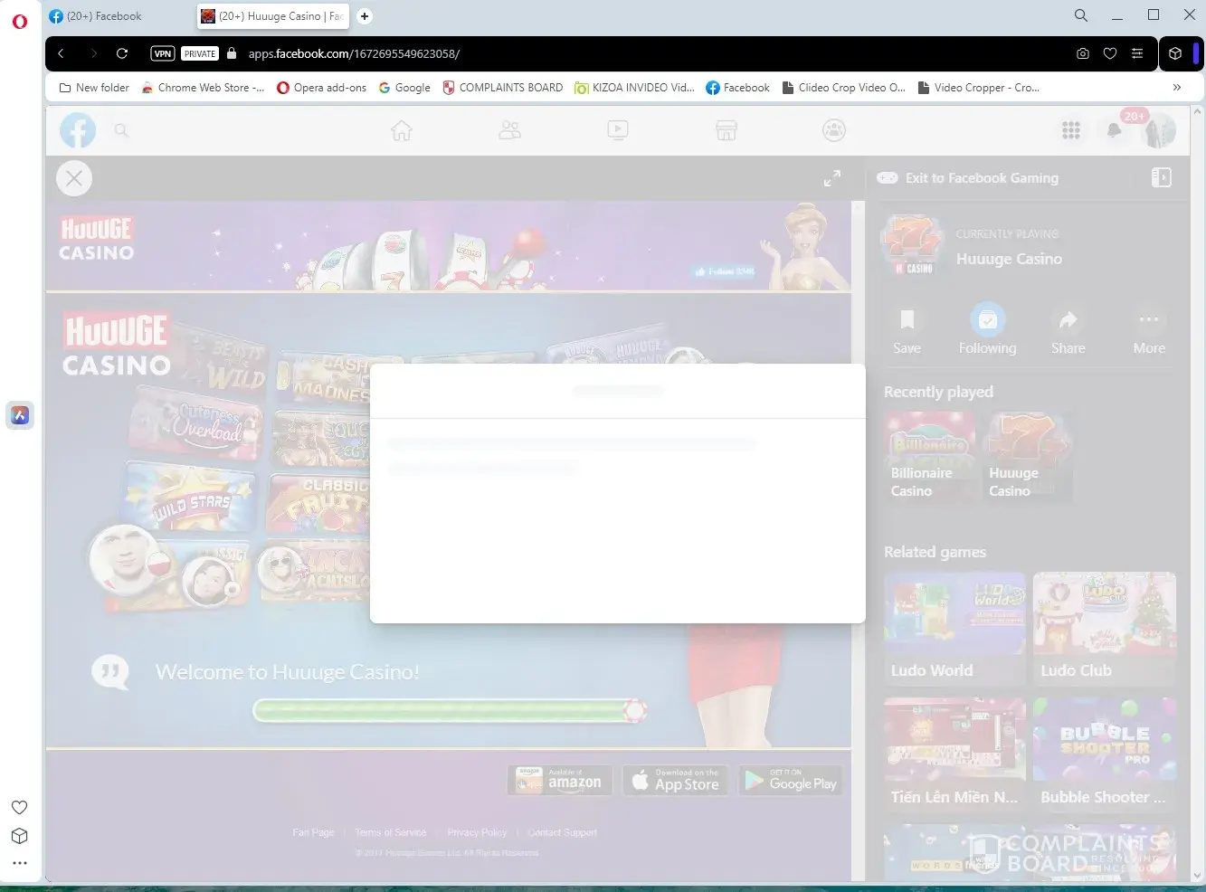Open the More options menu
The width and height of the screenshot is (1206, 892).
pyautogui.click(x=1149, y=329)
